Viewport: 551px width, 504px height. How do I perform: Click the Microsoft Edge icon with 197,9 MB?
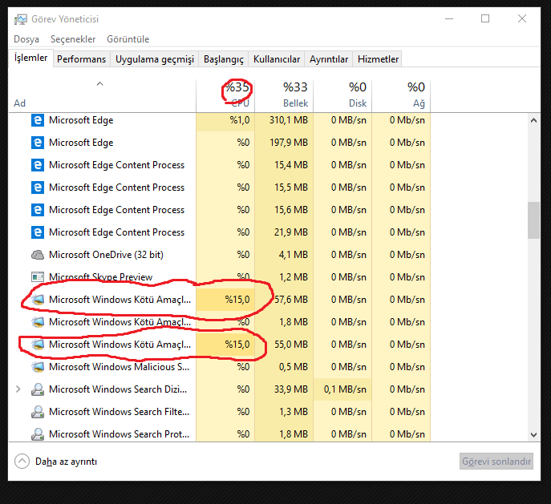click(x=38, y=143)
